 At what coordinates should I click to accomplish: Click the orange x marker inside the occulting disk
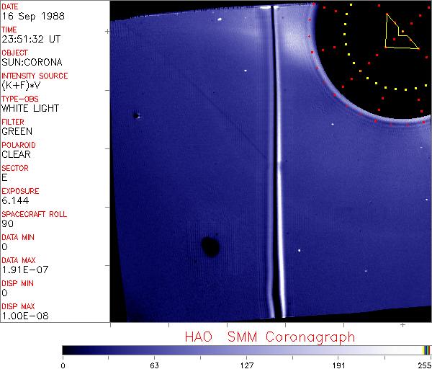click(x=360, y=71)
